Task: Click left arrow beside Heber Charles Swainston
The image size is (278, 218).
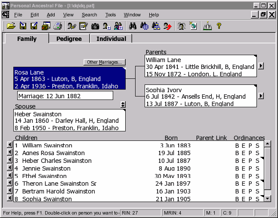Action: coord(9,160)
